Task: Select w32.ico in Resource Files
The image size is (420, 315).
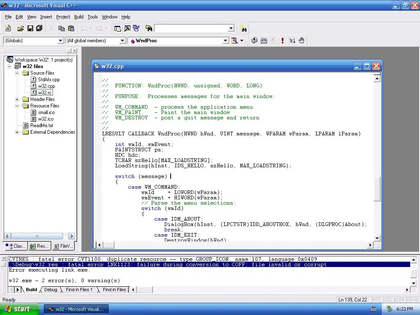Action: point(46,119)
